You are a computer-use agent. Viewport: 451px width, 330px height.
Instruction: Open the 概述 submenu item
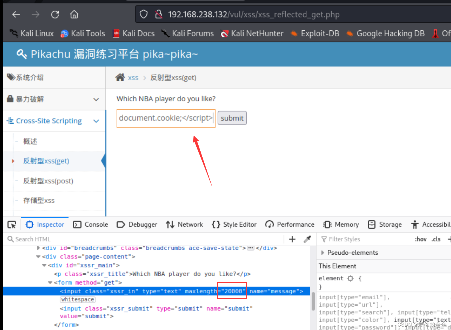[30, 141]
